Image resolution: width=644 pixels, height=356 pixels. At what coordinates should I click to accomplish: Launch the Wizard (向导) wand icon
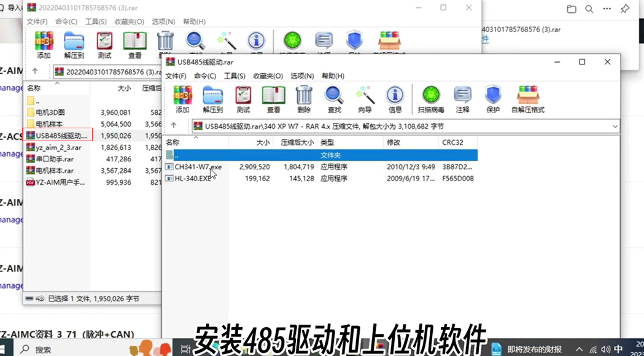point(365,99)
